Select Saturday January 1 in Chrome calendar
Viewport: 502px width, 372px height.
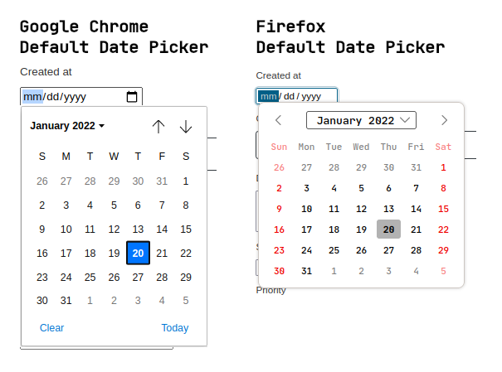[x=186, y=181]
